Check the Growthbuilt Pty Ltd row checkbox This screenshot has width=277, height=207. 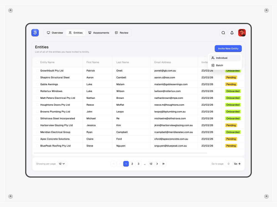point(37,71)
